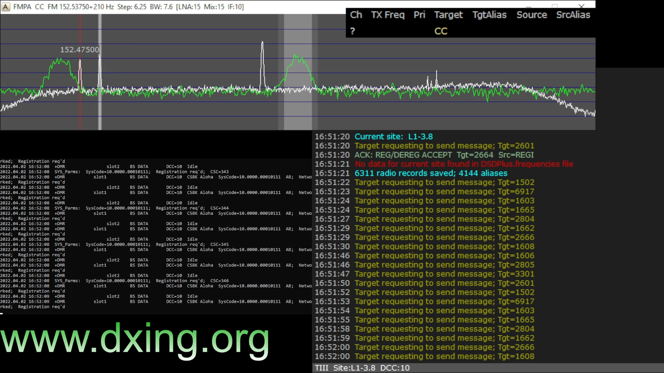Select the 16:51:20 log line with Tgt=2601
The height and width of the screenshot is (373, 664).
424,146
